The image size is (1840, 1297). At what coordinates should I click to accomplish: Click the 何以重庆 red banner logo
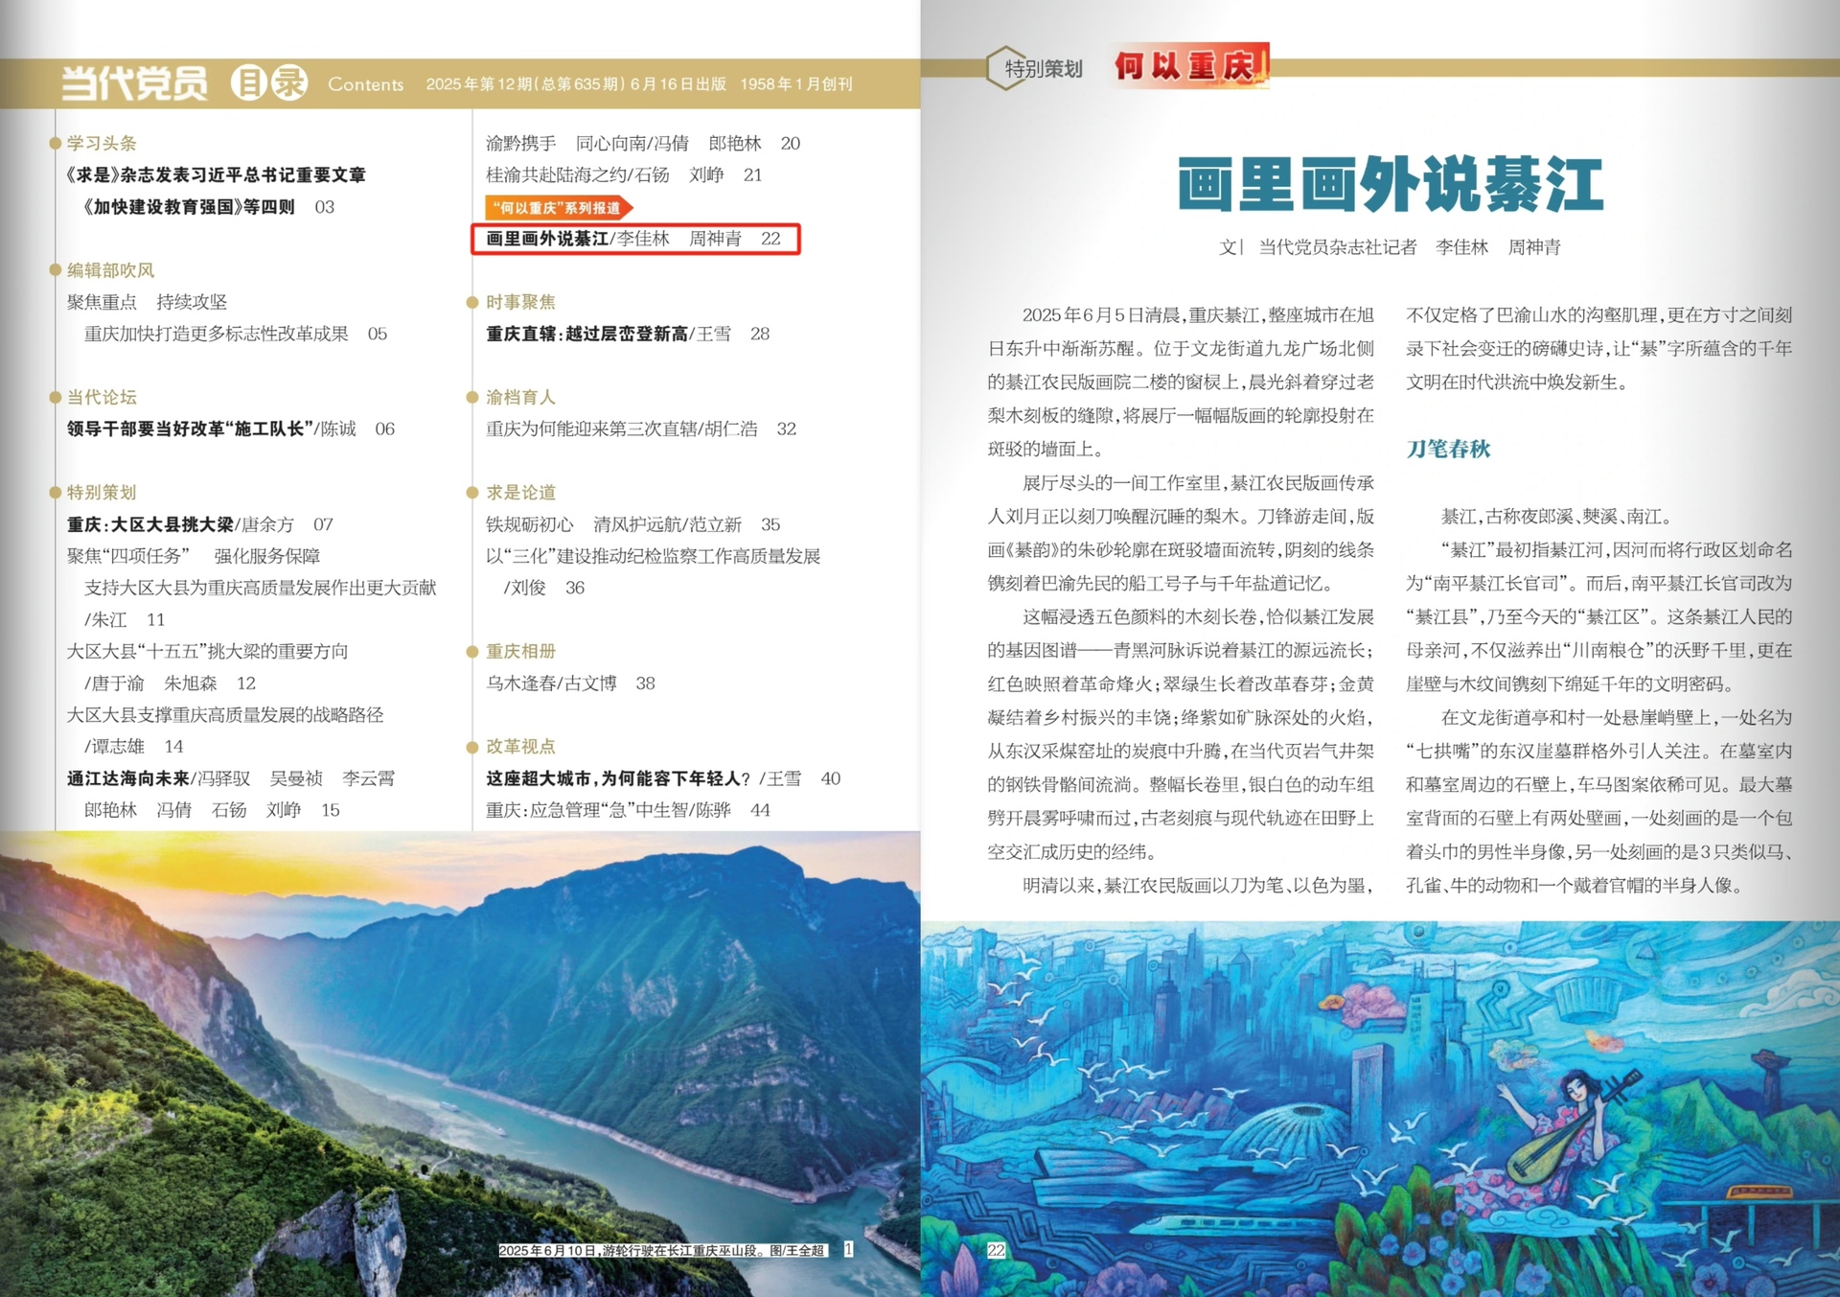coord(1189,66)
